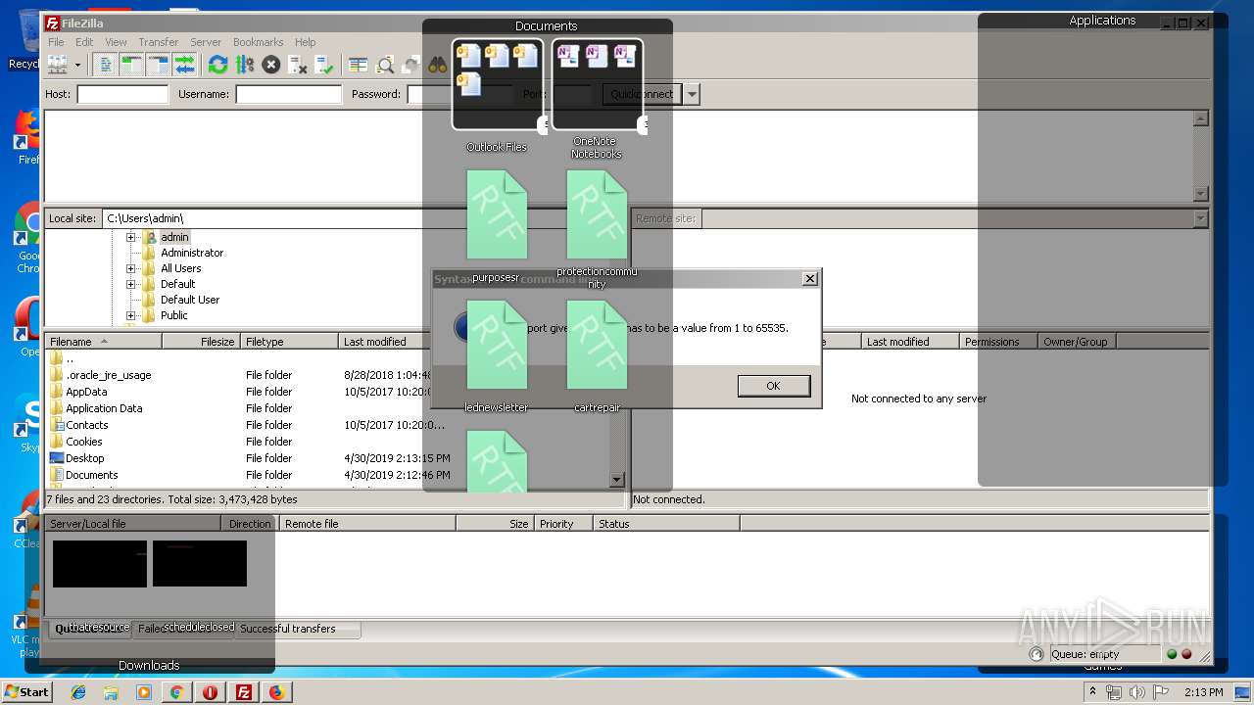
Task: Open the Edit menu
Action: 84,42
